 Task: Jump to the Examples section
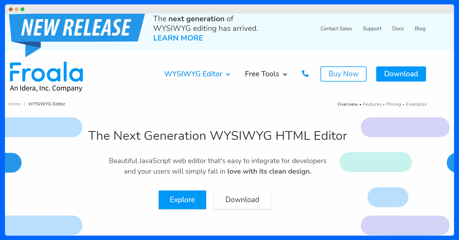[416, 104]
